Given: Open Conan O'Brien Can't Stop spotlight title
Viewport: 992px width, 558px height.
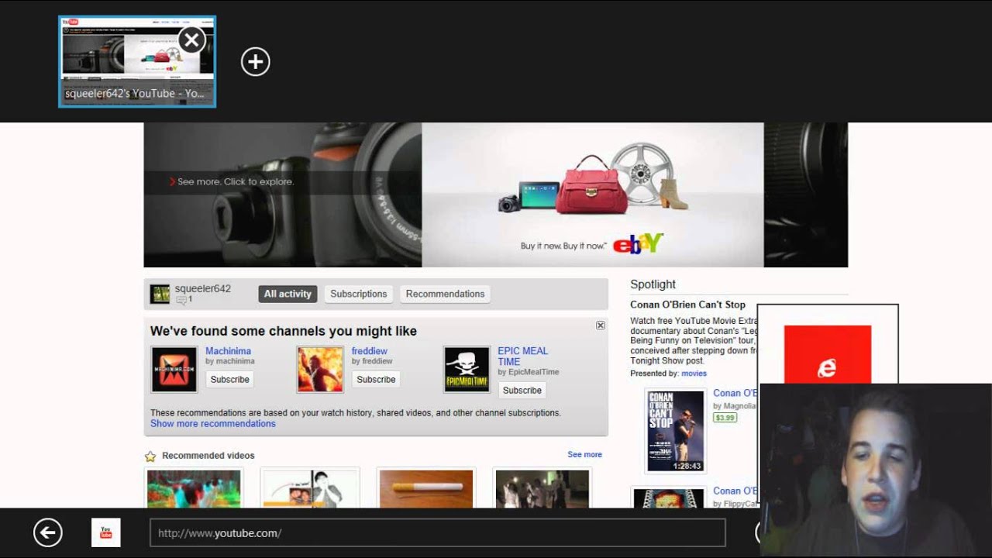Looking at the screenshot, I should pyautogui.click(x=687, y=305).
